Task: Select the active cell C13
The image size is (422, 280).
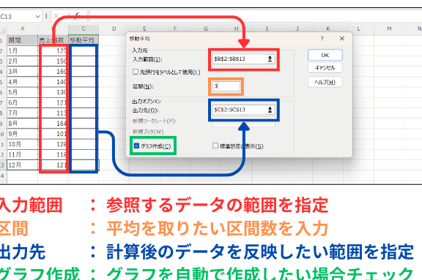Action: click(x=84, y=164)
